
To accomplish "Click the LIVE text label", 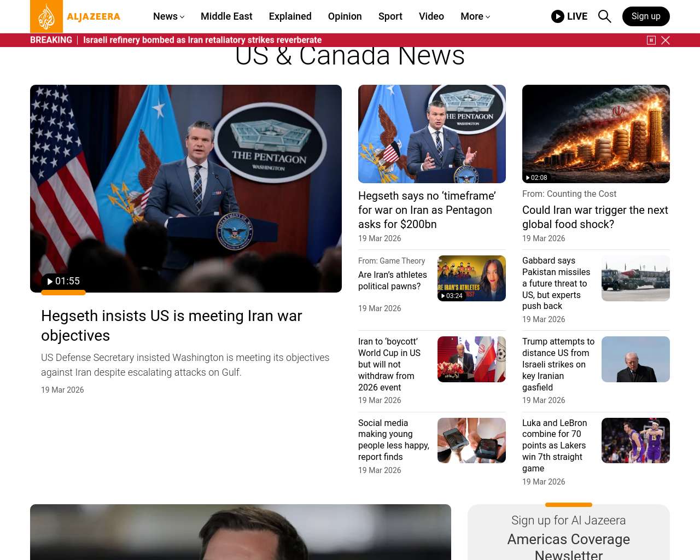I will click(x=577, y=16).
